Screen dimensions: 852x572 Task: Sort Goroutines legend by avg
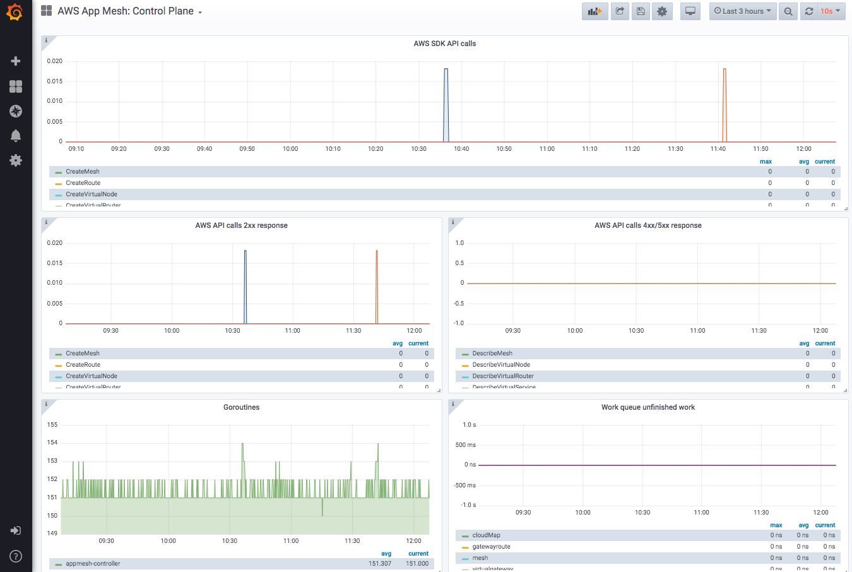tap(386, 554)
